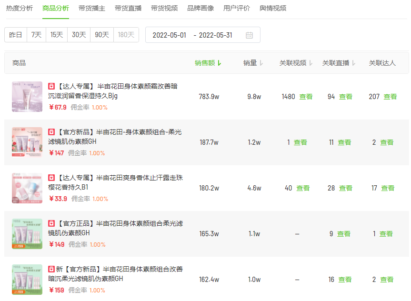This screenshot has width=411, height=301.
Task: Click shop icon of 身体素颜霜 product
Action: (51, 86)
